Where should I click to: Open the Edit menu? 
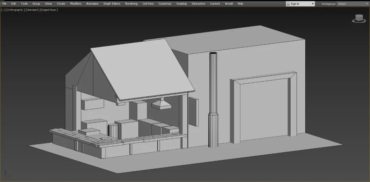(x=14, y=4)
